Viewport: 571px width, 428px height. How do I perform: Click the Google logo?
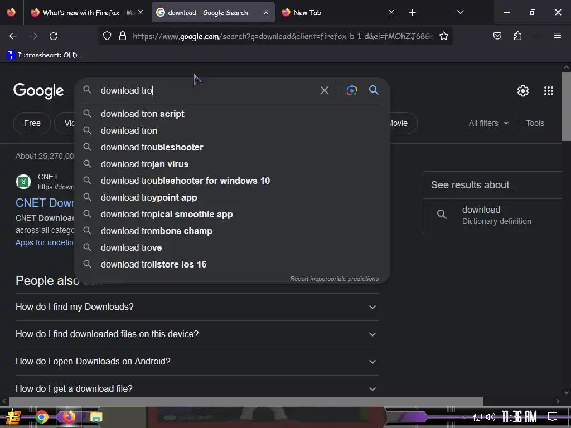(x=38, y=91)
